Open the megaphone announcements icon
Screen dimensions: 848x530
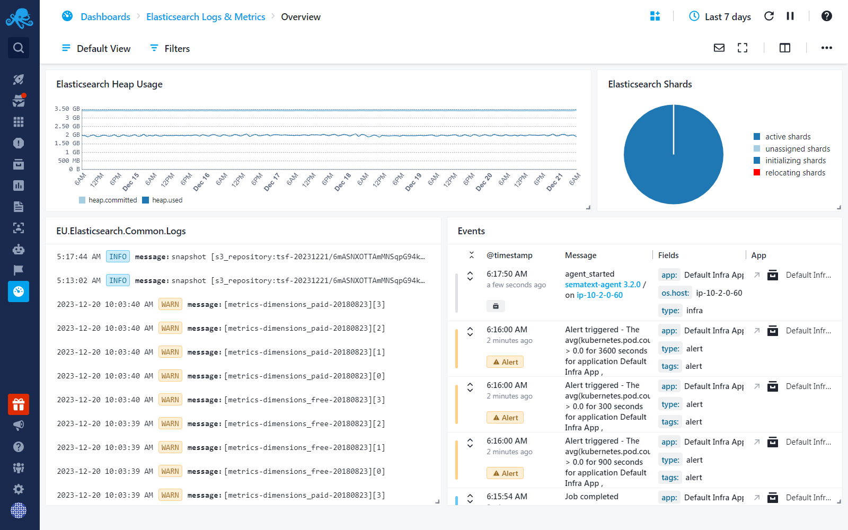(x=19, y=426)
